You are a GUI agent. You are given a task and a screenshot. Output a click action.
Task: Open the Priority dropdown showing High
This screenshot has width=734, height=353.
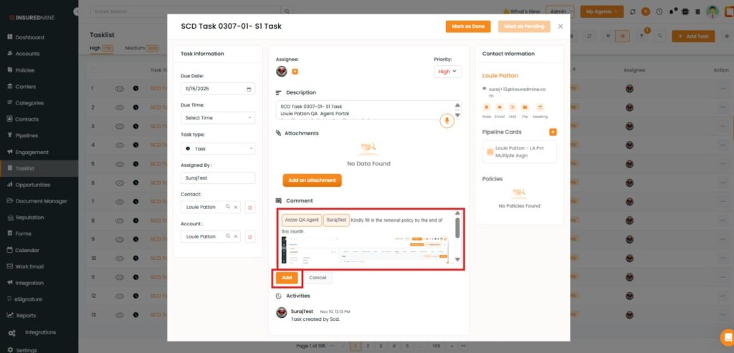(x=448, y=72)
